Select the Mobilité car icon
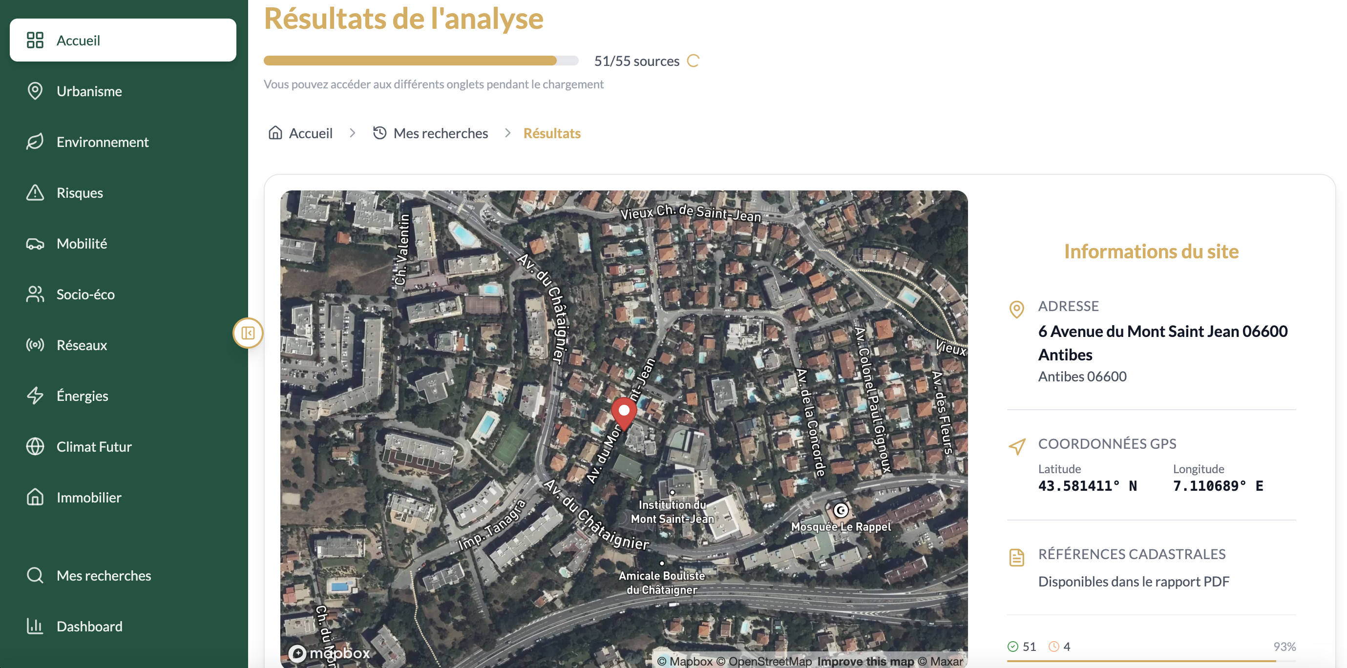Screen dimensions: 1347x668 coord(35,244)
